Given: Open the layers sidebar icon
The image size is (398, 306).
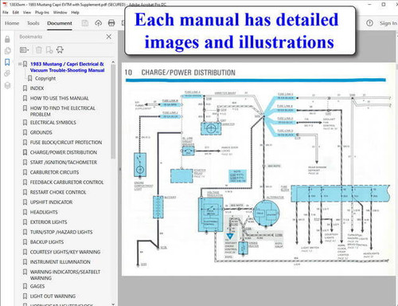Looking at the screenshot, I should click(x=7, y=85).
